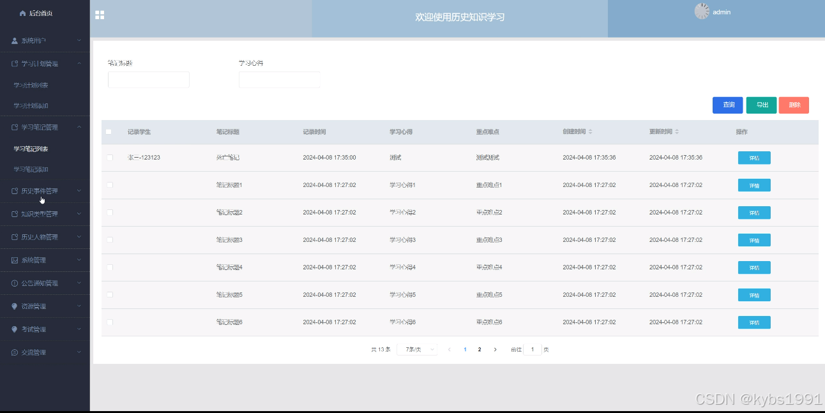
Task: Expand 系统用户 with its chevron
Action: coord(79,41)
